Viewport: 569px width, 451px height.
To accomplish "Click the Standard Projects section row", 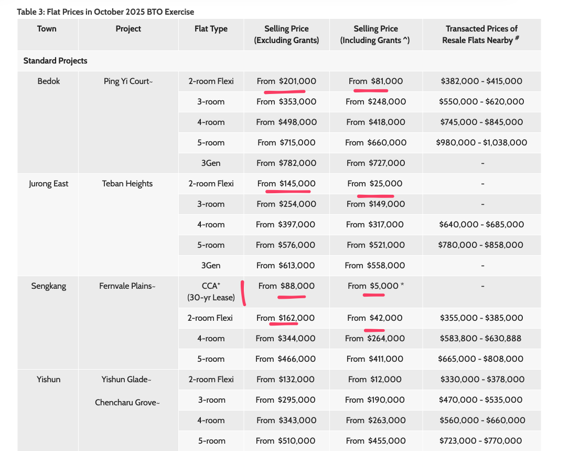I will pos(56,61).
